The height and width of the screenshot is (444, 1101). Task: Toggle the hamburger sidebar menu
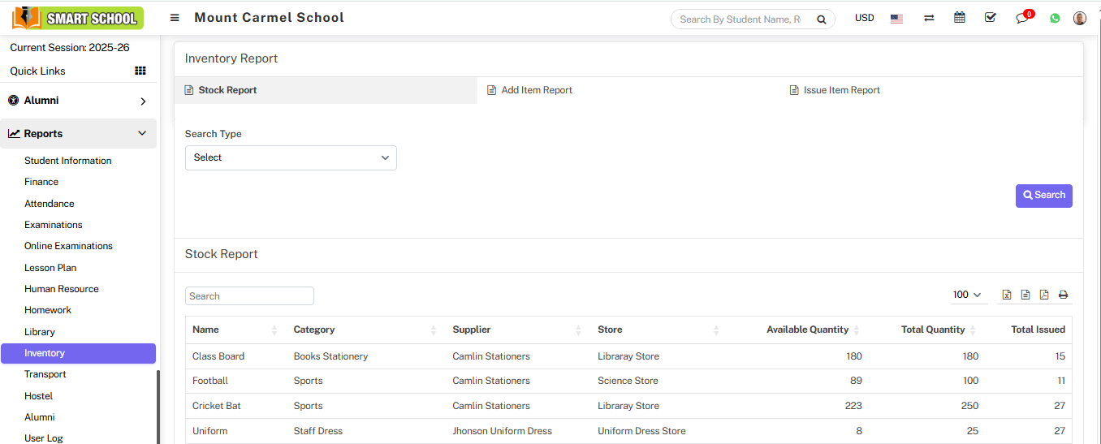click(175, 18)
